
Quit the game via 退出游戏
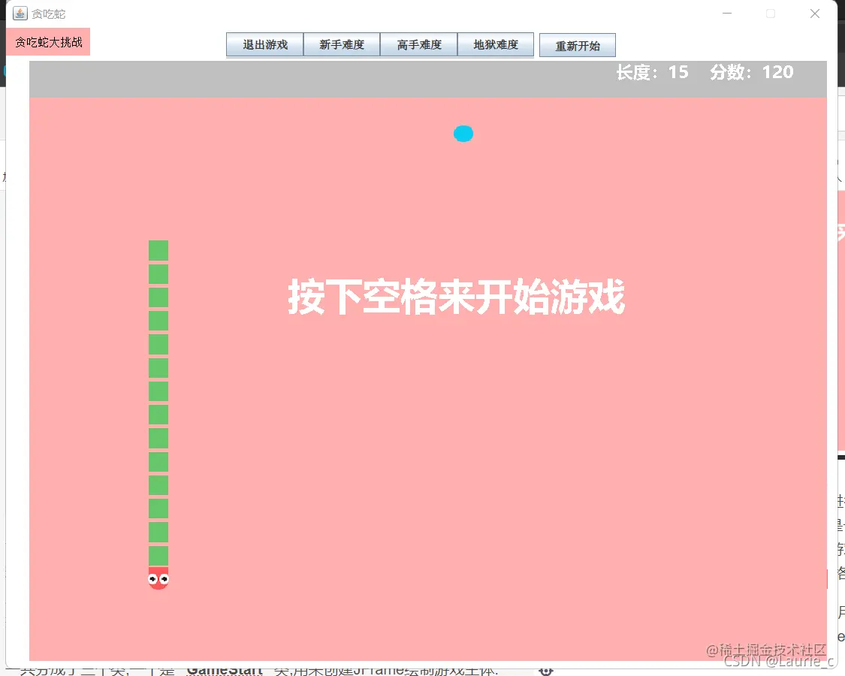(264, 45)
